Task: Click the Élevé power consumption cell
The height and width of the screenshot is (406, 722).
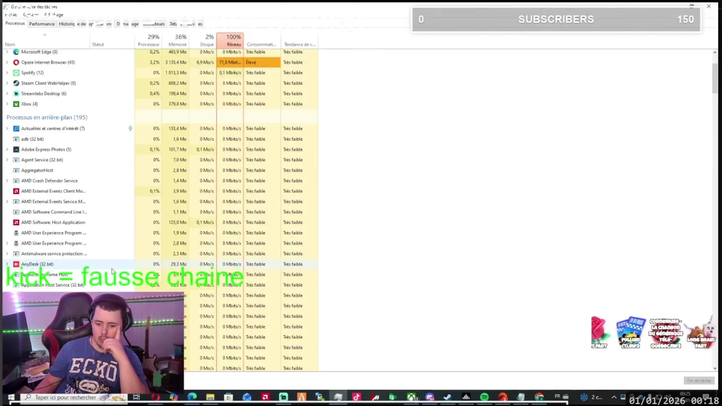Action: [262, 62]
